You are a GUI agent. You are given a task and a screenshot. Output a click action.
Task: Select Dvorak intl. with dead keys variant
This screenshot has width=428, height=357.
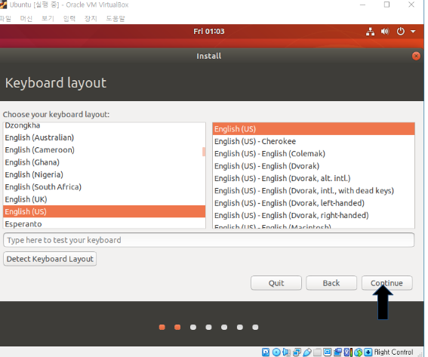[x=313, y=190]
